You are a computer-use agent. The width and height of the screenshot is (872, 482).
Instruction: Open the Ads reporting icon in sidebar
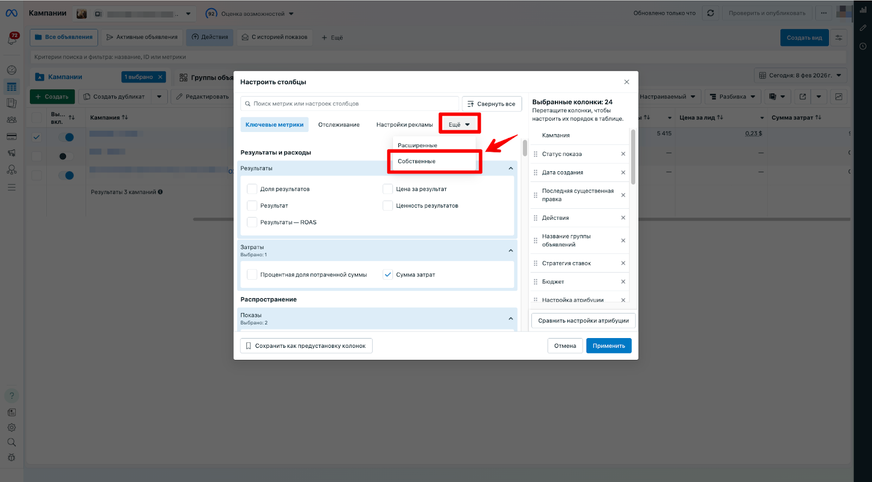[11, 103]
